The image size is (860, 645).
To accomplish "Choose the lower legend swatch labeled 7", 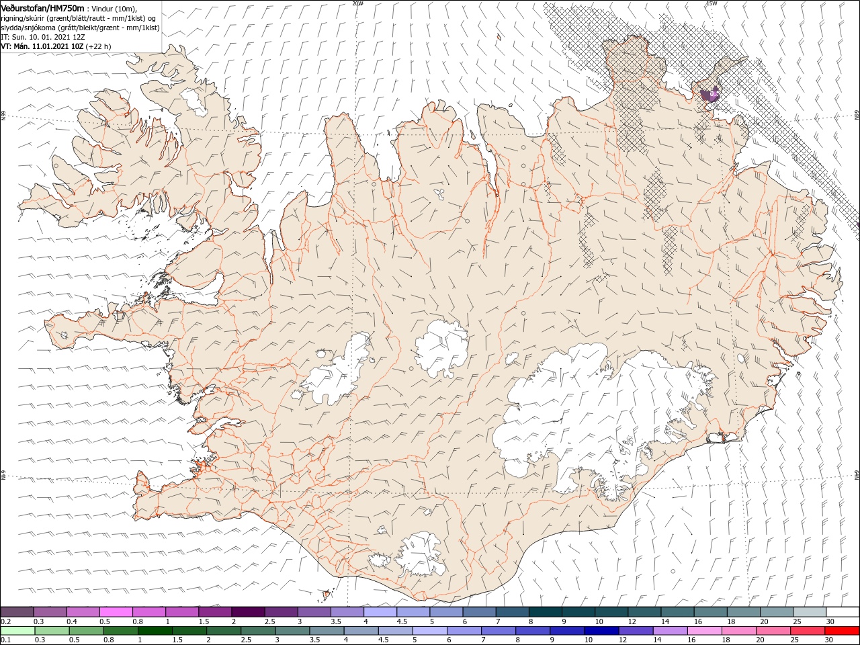I will (499, 630).
